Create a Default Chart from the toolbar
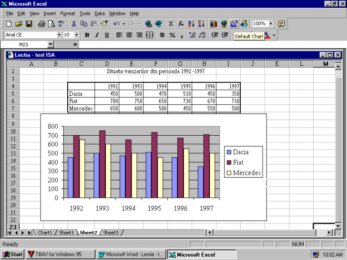 point(234,24)
